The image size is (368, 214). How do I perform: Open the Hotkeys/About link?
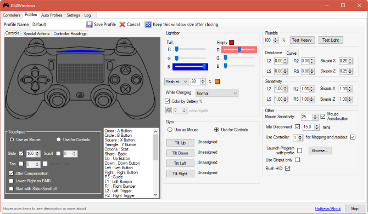tap(328, 209)
